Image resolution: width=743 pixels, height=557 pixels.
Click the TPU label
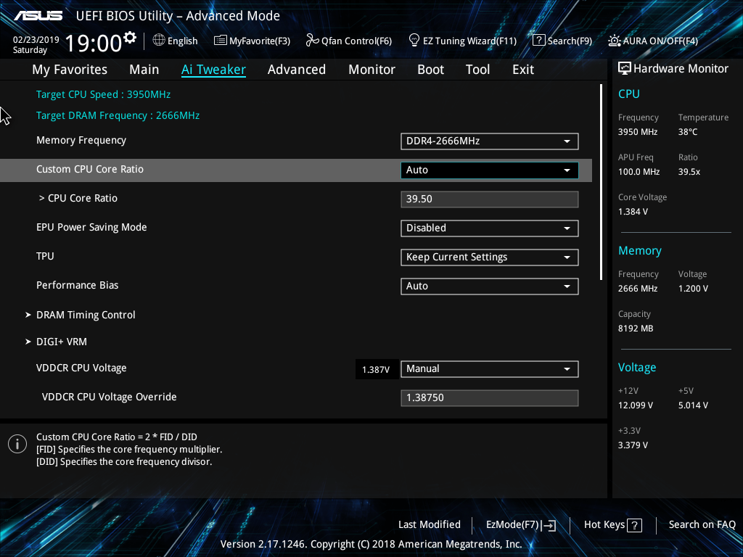tap(45, 256)
